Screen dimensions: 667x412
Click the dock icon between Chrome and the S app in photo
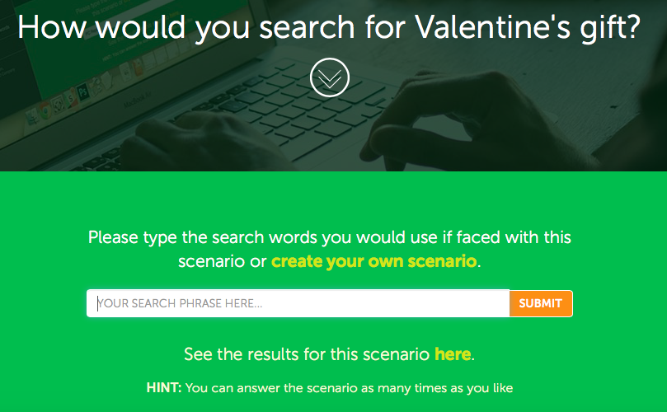[x=58, y=104]
